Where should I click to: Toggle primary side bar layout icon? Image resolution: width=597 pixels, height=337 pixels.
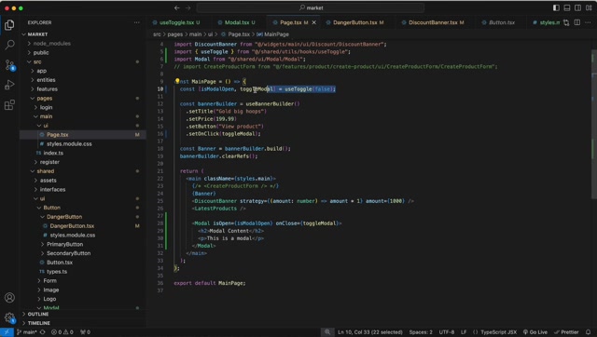(x=556, y=8)
